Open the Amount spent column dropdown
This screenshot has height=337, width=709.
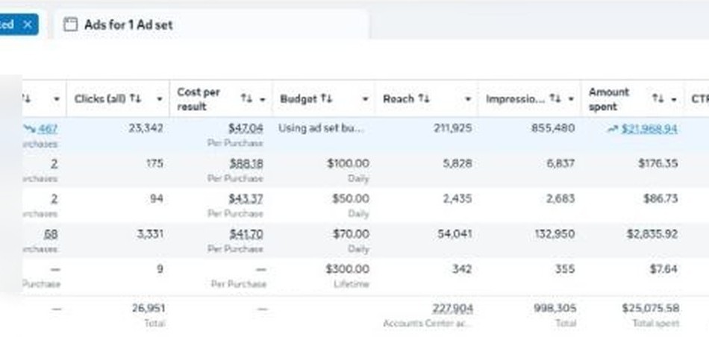click(674, 99)
